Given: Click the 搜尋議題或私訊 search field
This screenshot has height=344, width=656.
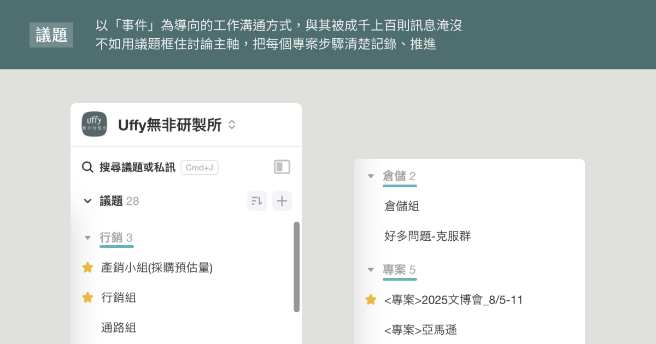Looking at the screenshot, I should (x=138, y=168).
